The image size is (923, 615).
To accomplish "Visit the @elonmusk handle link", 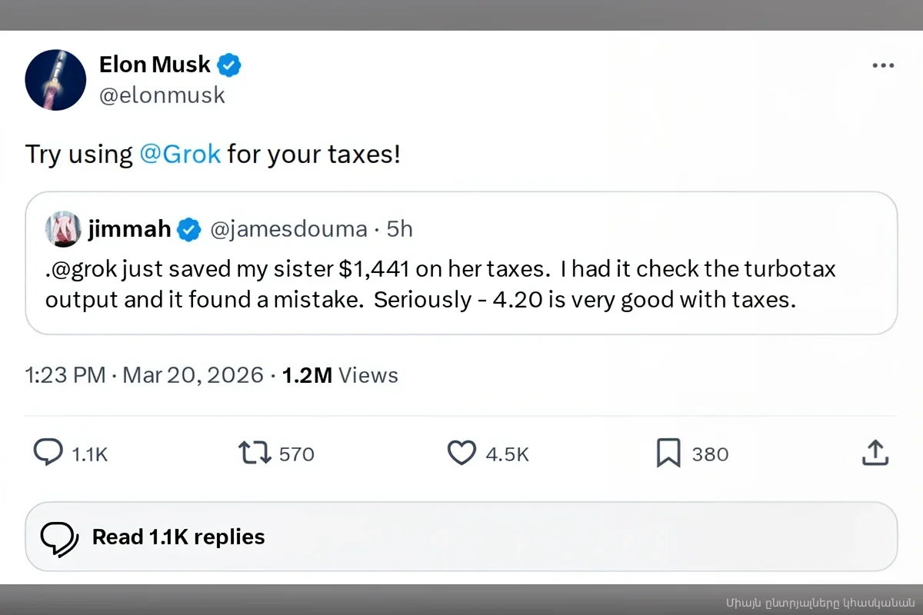I will point(162,95).
